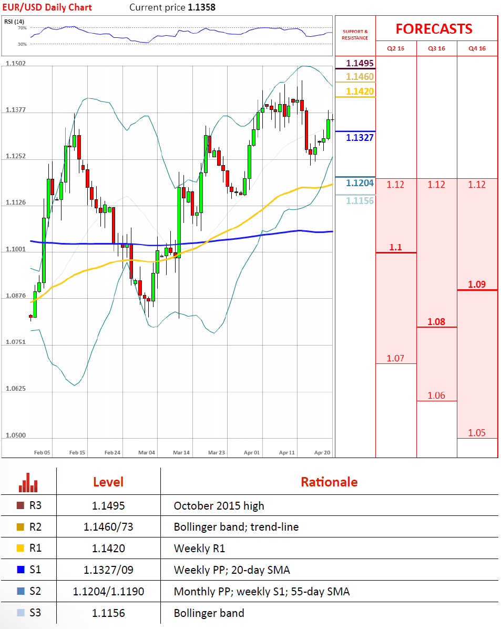Click the S2 steel blue color swatch
The height and width of the screenshot is (629, 501).
click(21, 591)
